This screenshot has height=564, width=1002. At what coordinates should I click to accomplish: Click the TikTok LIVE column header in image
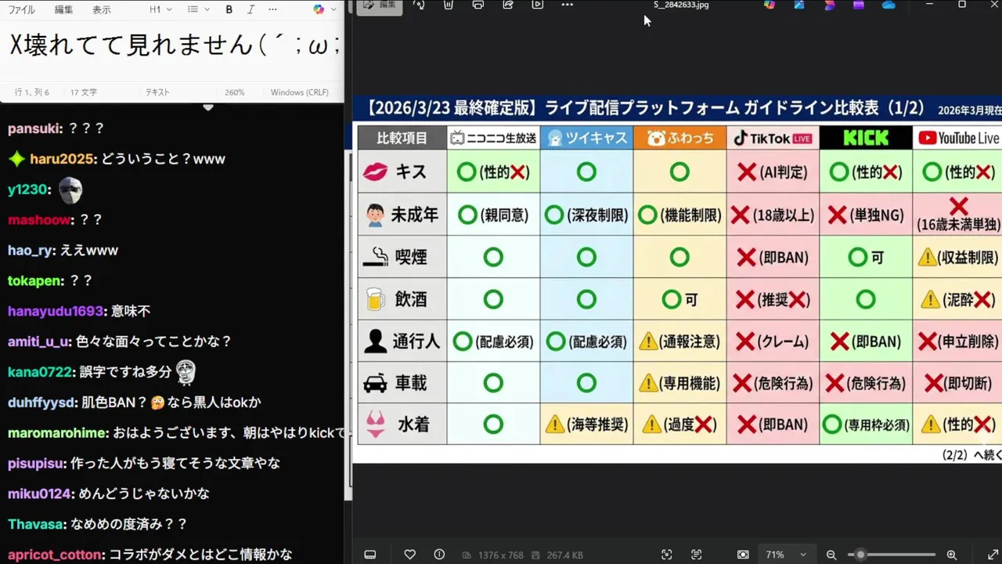coord(773,138)
